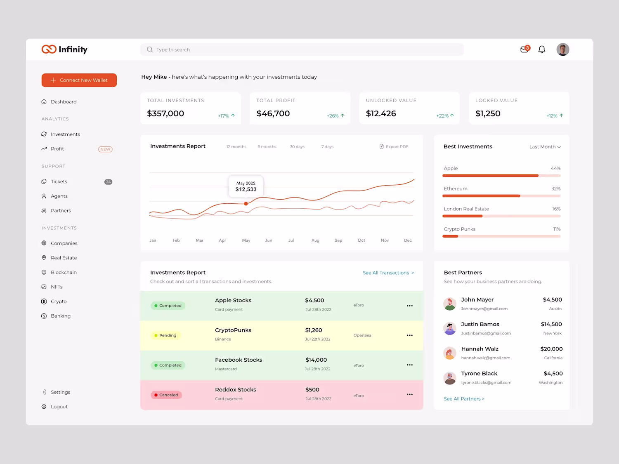Click Tyrone Black's avatar
Viewport: 619px width, 464px height.
[449, 378]
